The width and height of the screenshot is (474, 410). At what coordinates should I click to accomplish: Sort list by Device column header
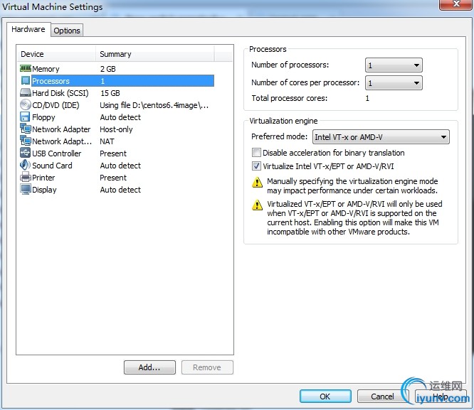56,54
